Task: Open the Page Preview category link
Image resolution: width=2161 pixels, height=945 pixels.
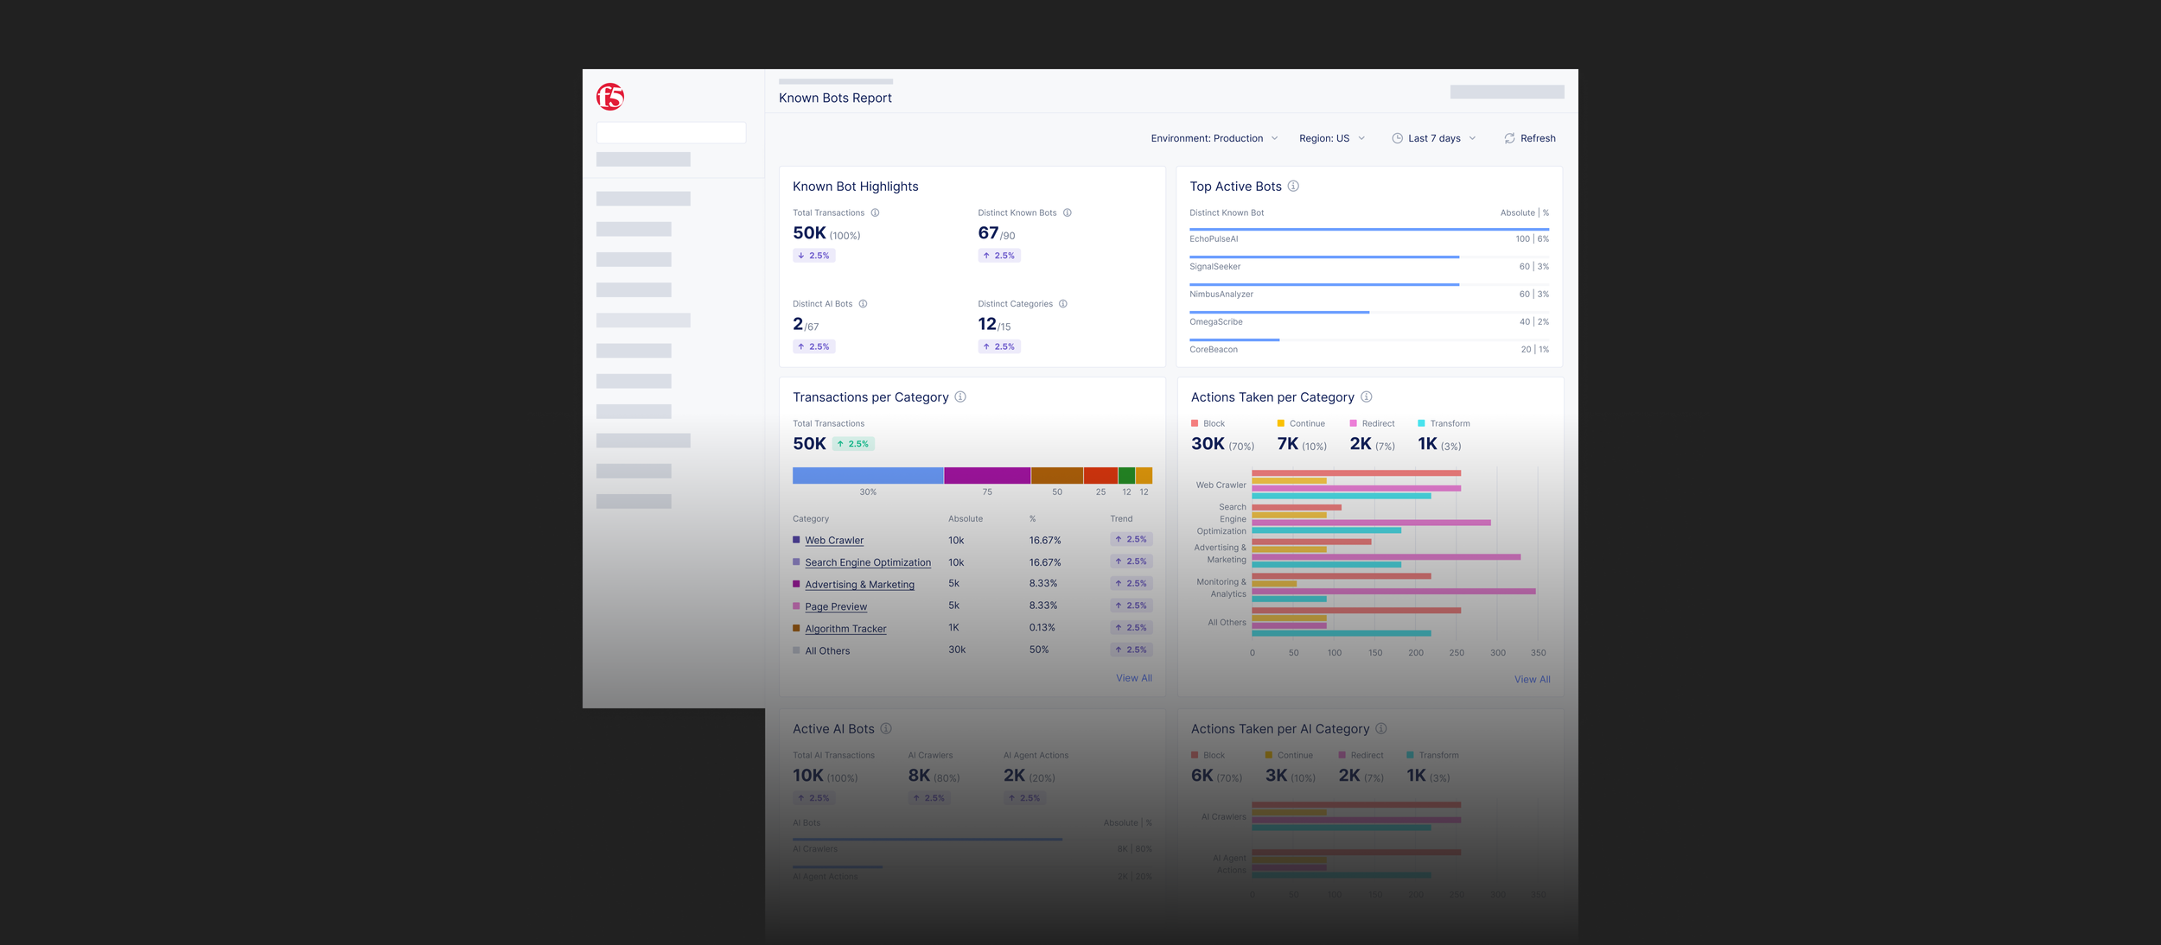Action: 836,606
